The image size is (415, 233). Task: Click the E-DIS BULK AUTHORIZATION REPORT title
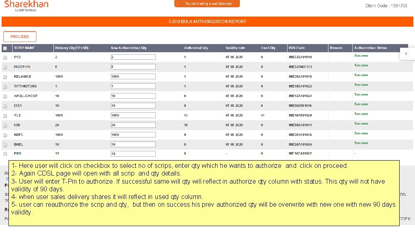[x=207, y=21]
